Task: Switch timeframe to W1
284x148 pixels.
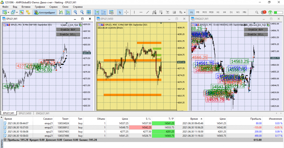Action: pyautogui.click(x=238, y=12)
